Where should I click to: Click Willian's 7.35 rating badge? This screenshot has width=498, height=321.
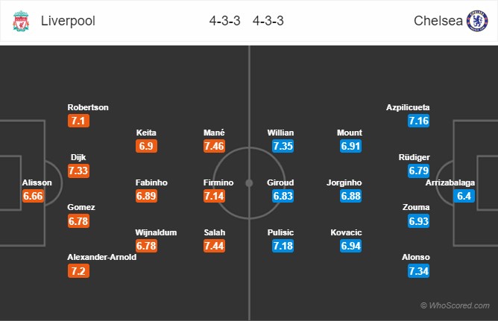[x=283, y=146]
